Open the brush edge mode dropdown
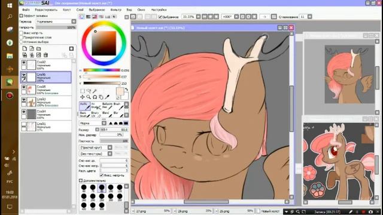 coord(93,123)
